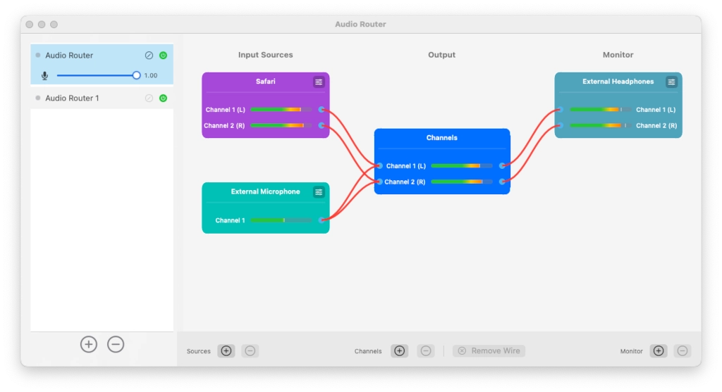Click the Monitor column heading at top
Image resolution: width=722 pixels, height=392 pixels.
[618, 55]
